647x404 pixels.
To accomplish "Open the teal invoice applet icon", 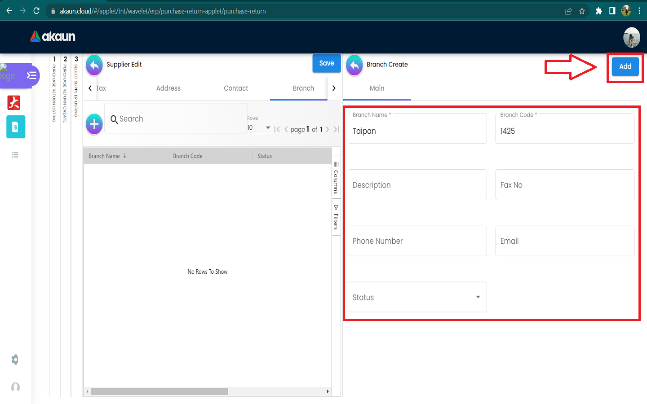I will [x=16, y=127].
